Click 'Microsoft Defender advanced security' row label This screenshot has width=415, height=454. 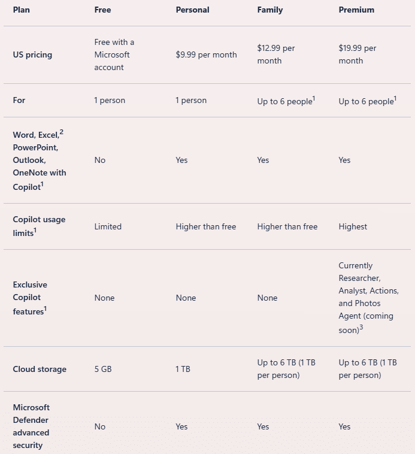(31, 426)
